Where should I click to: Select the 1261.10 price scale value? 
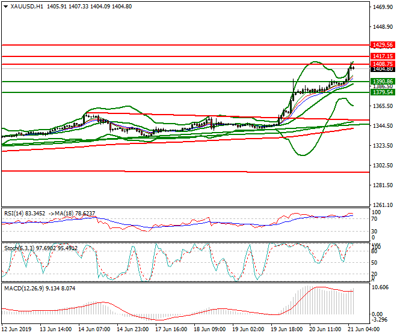[x=383, y=205]
